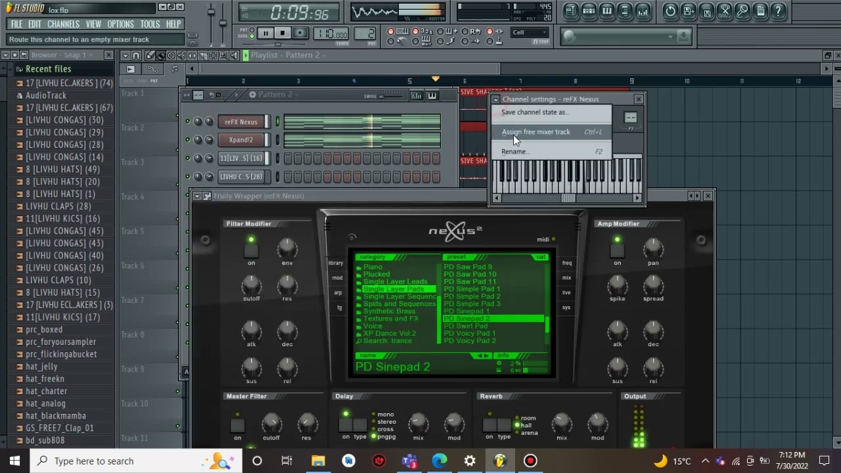The width and height of the screenshot is (841, 473).
Task: Toggle Filter Modifier on switch
Action: click(x=251, y=250)
